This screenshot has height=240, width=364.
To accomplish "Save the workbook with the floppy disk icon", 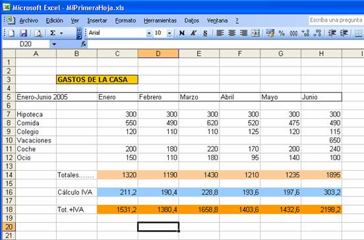I will click(24, 33).
